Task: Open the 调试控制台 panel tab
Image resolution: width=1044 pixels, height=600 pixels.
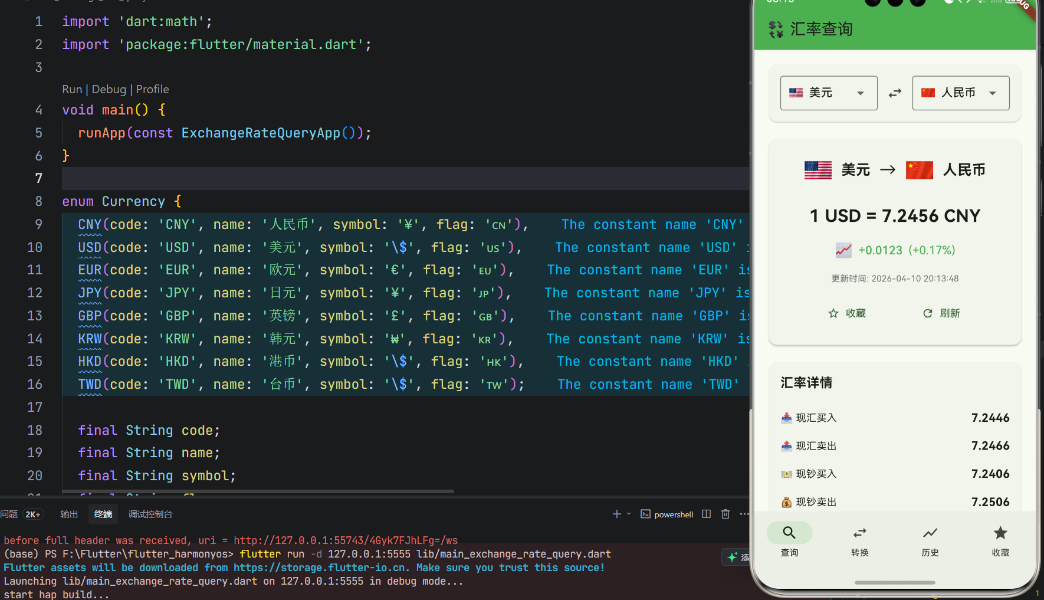Action: pos(150,514)
